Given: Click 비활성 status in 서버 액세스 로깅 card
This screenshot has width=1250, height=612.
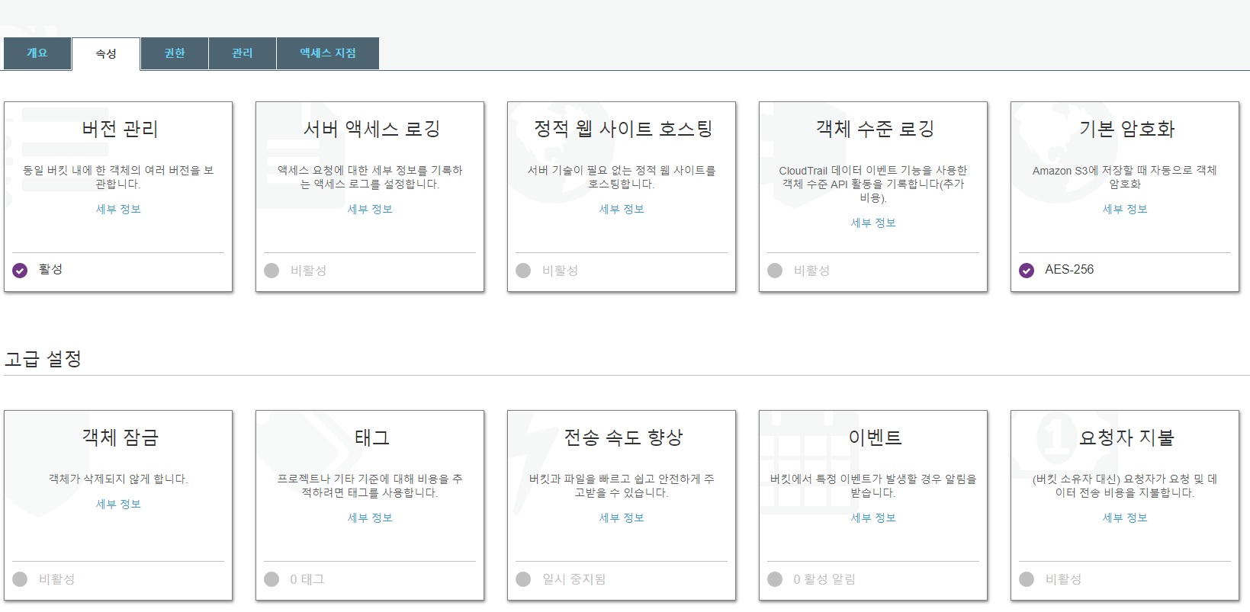Looking at the screenshot, I should pyautogui.click(x=308, y=271).
